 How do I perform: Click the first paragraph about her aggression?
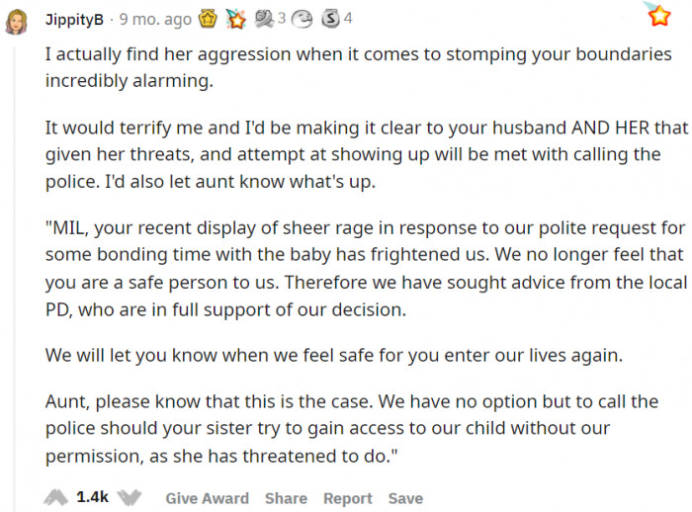(x=358, y=67)
